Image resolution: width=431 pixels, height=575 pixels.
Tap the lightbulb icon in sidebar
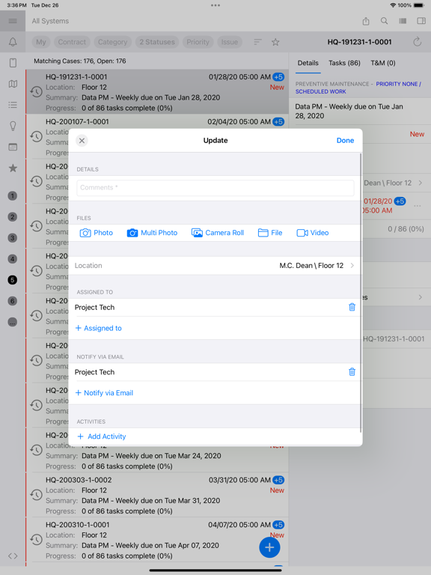coord(13,126)
